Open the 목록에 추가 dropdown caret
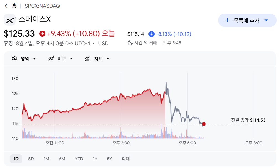This screenshot has width=279, height=168. coord(266,20)
